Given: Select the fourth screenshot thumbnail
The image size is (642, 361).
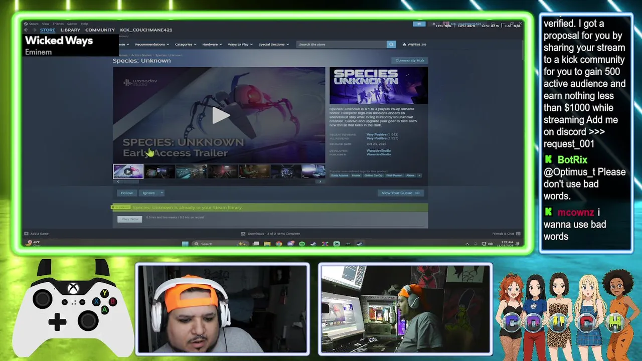Looking at the screenshot, I should (x=223, y=171).
